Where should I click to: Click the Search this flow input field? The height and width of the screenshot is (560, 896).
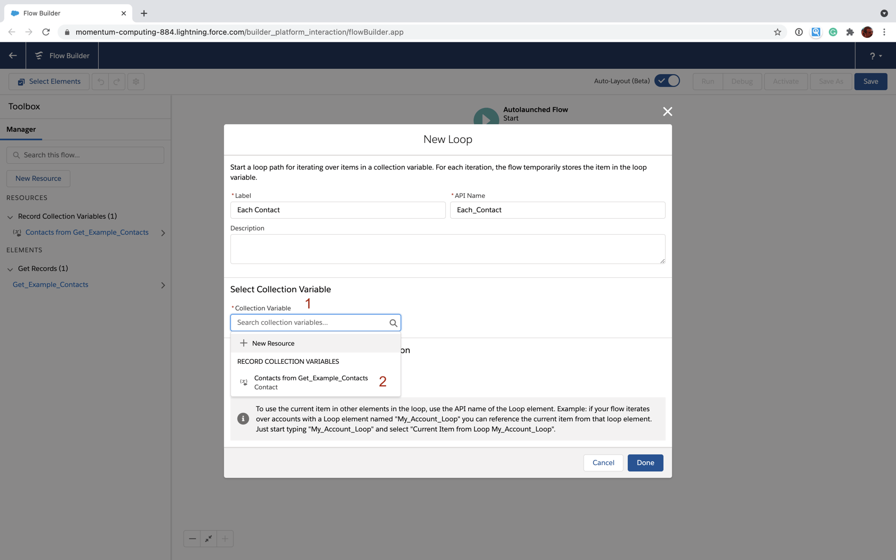[x=85, y=155]
